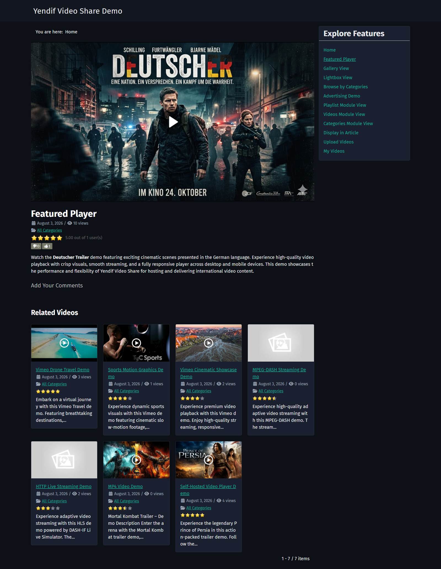This screenshot has height=569, width=441.
Task: Open Advertising Demo menu item
Action: tap(342, 96)
